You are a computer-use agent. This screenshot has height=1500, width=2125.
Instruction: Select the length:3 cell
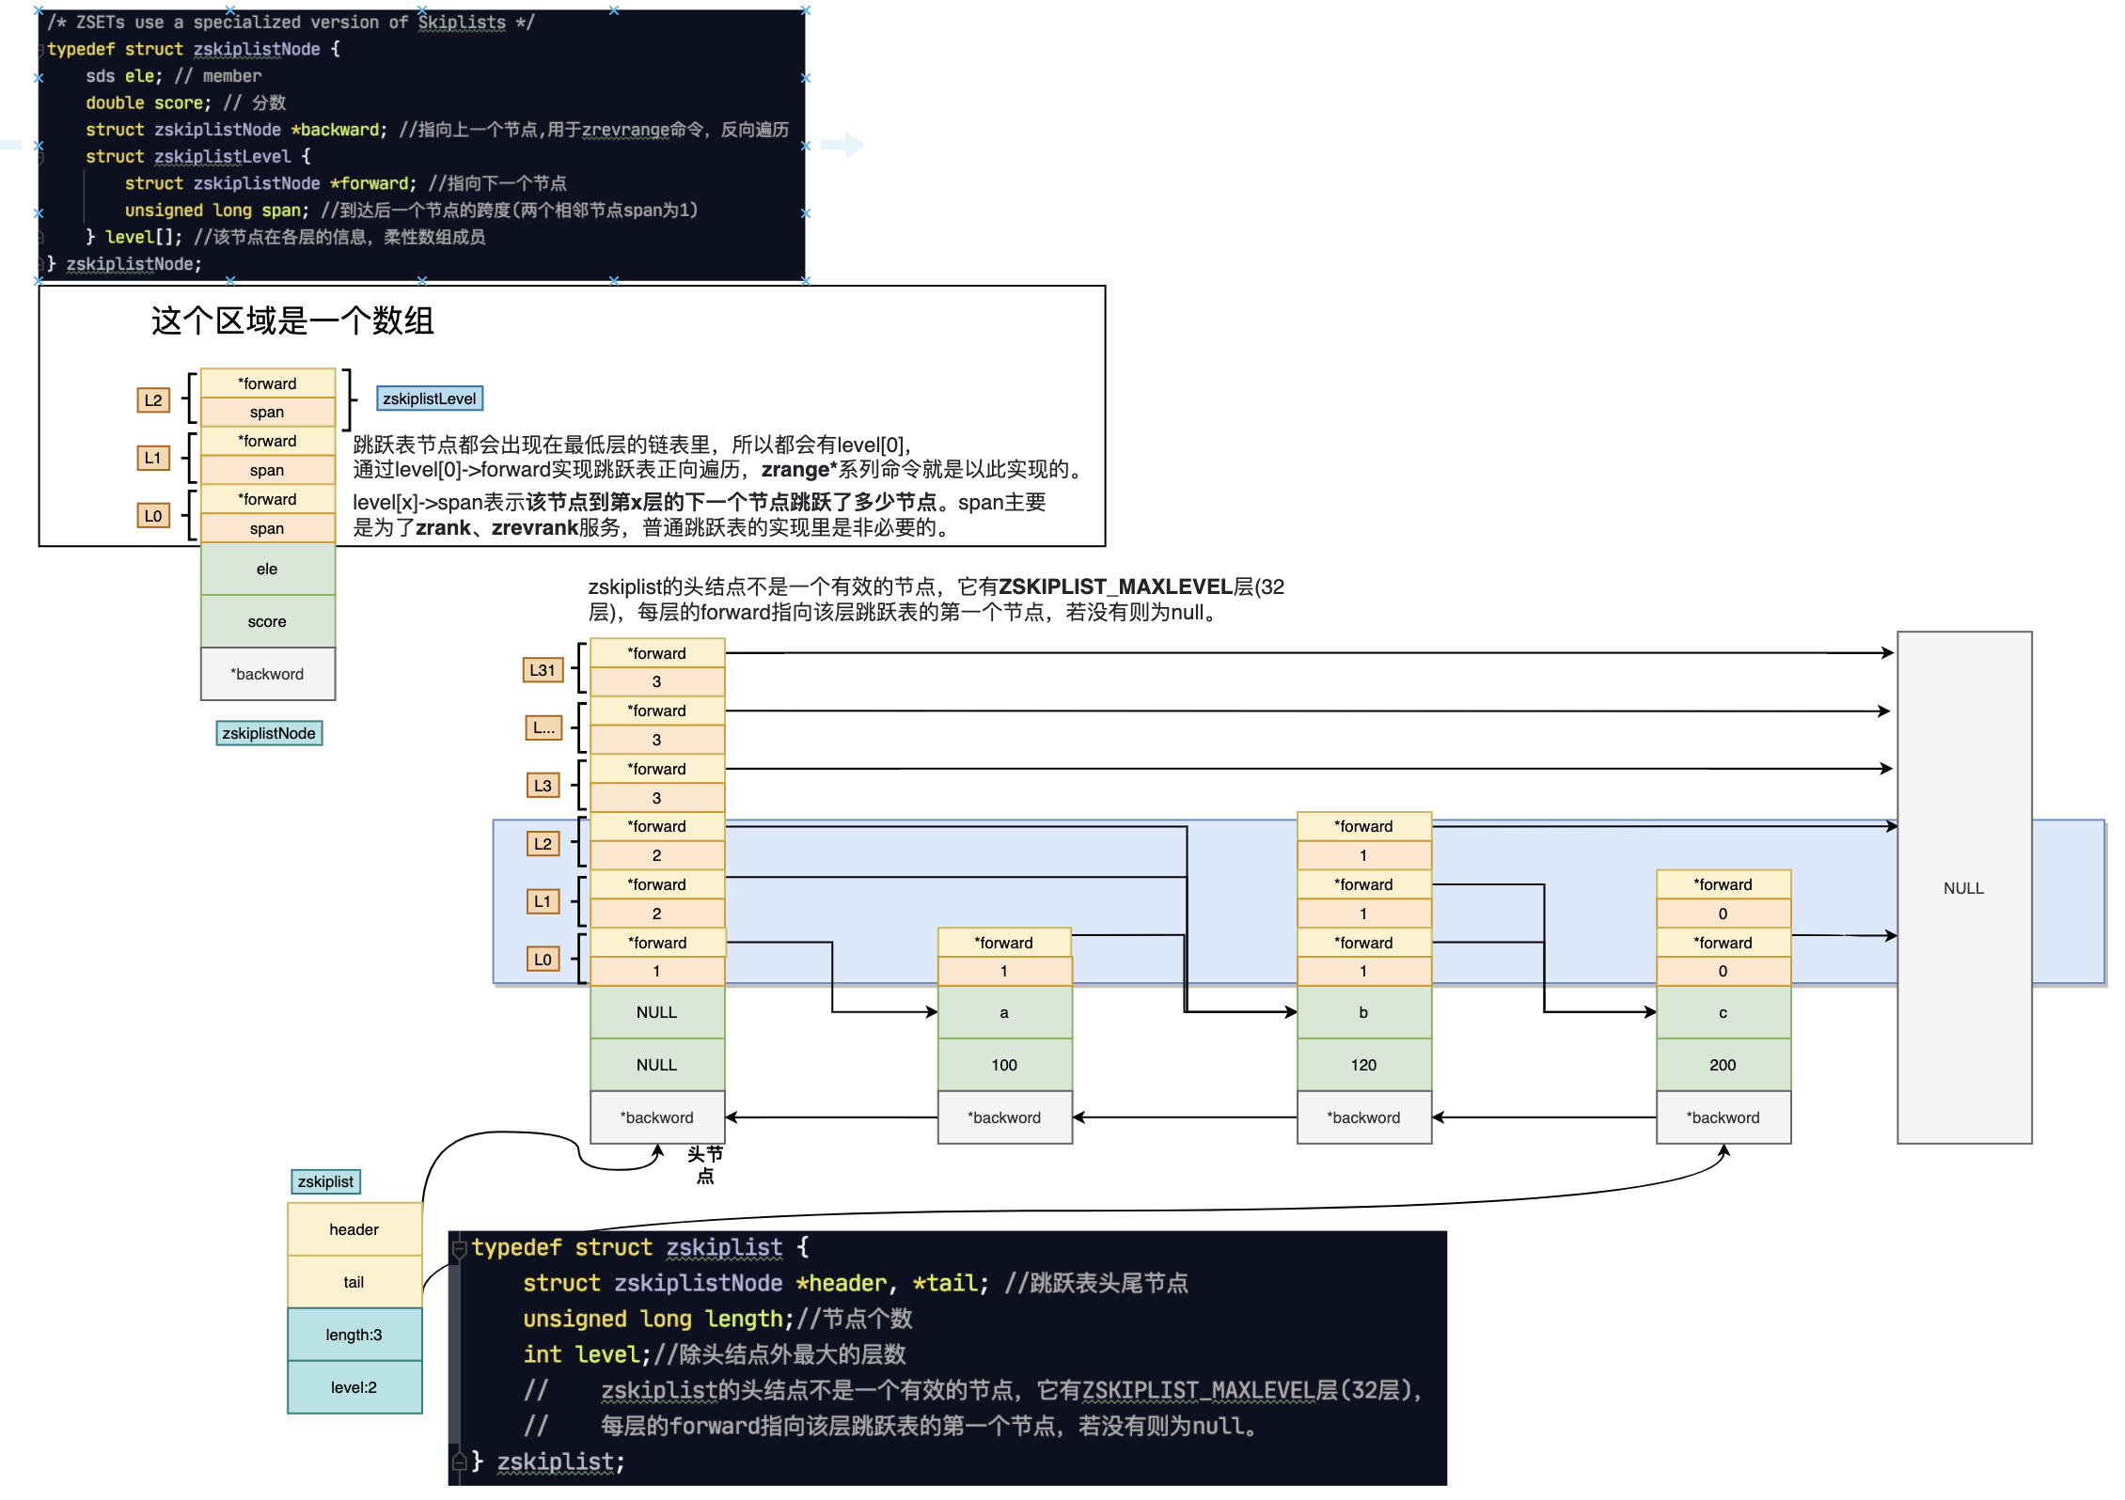pos(354,1335)
